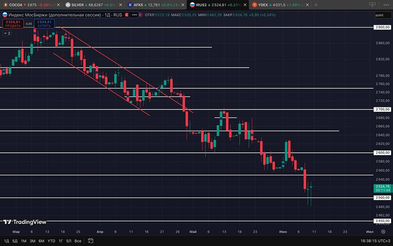Image resolution: width=393 pixels, height=246 pixels.
Task: Set range to 6М
Action: tap(41, 241)
